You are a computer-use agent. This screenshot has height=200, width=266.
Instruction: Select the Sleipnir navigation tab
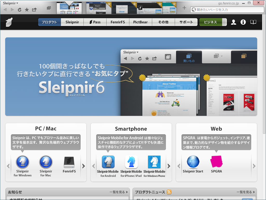(x=72, y=22)
